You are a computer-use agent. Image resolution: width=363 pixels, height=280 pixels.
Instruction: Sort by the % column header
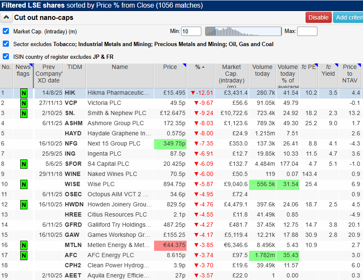[x=200, y=76]
